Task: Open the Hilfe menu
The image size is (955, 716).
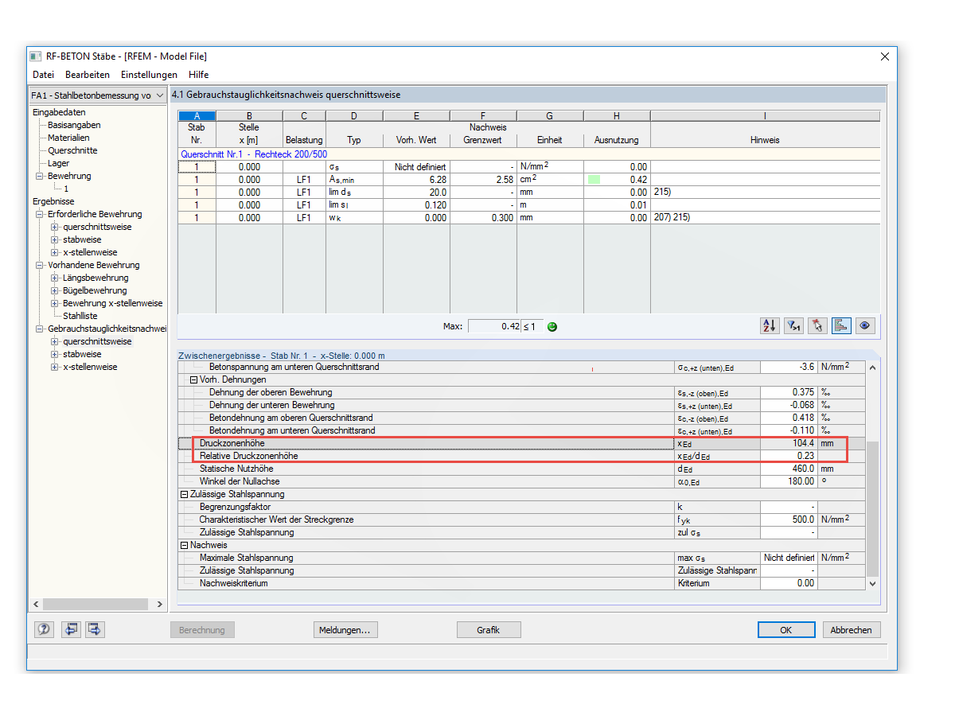Action: pyautogui.click(x=199, y=75)
